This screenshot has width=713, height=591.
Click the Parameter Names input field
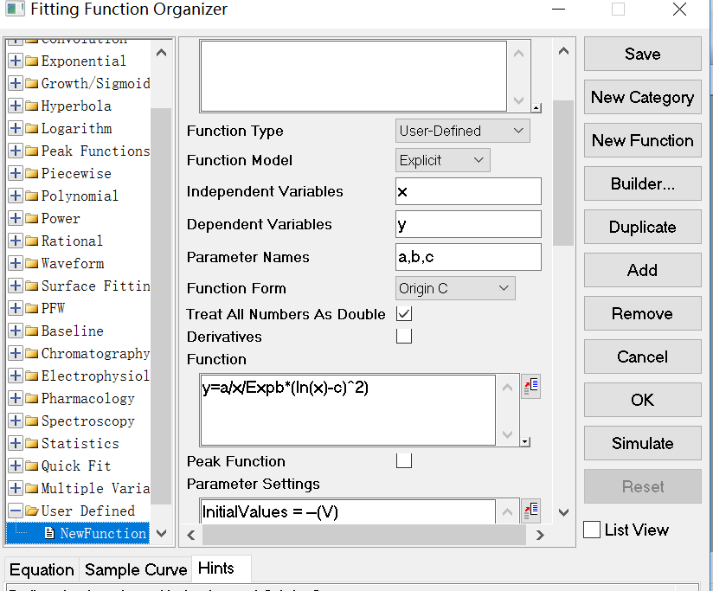coord(468,257)
